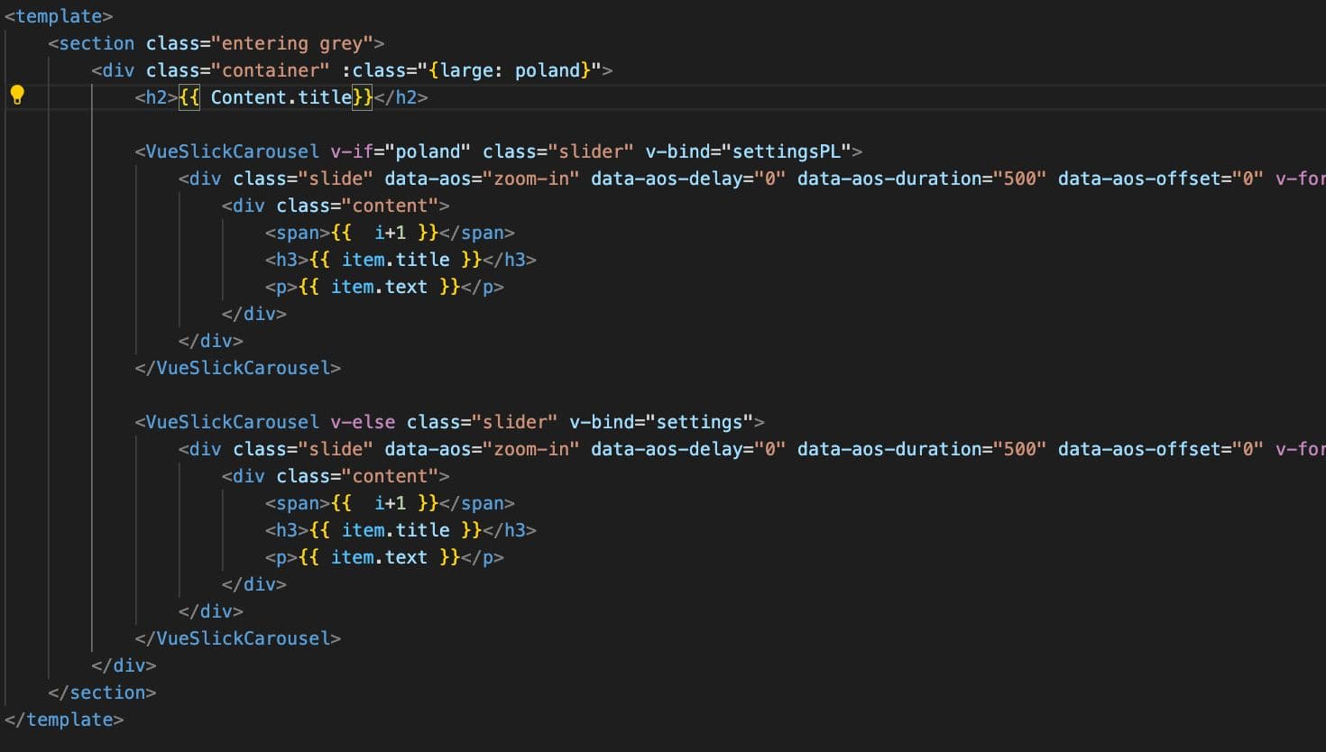
Task: Click the word large in the class binding
Action: tap(466, 70)
